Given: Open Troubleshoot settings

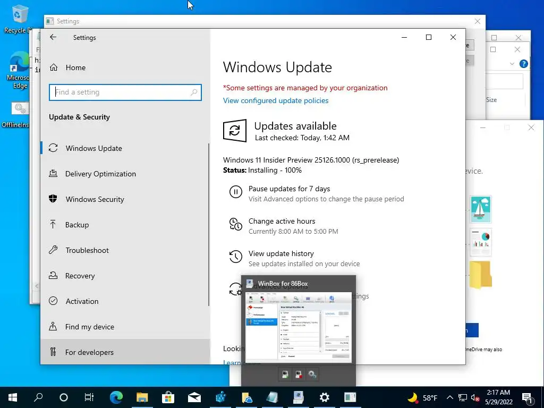Looking at the screenshot, I should pos(87,250).
